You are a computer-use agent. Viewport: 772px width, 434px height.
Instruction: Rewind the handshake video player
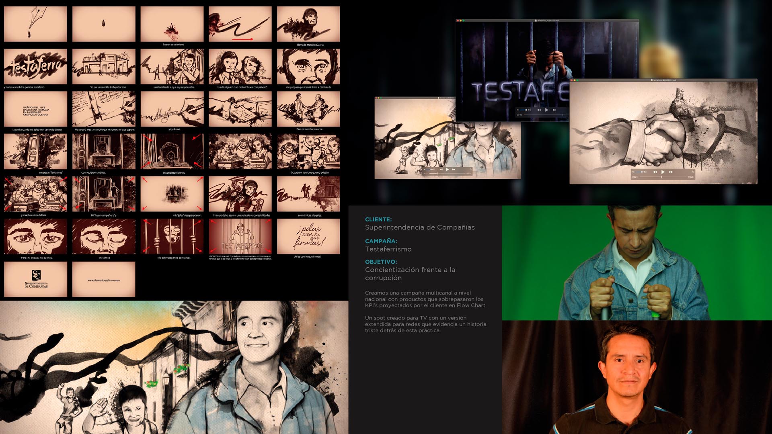(655, 172)
